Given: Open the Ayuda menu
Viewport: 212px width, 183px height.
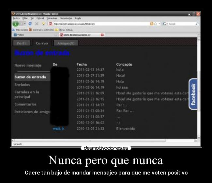Looking at the screenshot, I should (78, 18).
